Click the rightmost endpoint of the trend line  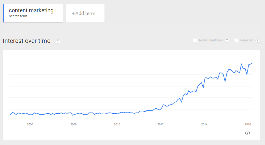pos(252,63)
